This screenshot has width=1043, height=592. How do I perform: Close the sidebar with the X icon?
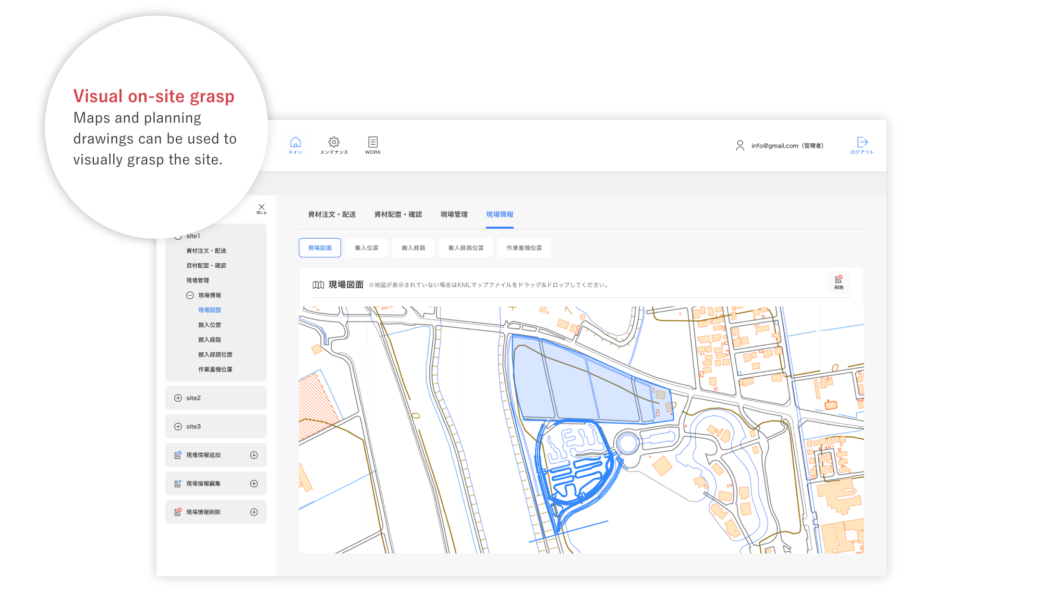[x=261, y=207]
